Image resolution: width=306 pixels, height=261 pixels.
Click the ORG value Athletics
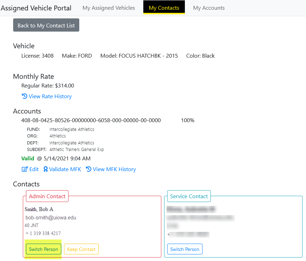pyautogui.click(x=57, y=136)
